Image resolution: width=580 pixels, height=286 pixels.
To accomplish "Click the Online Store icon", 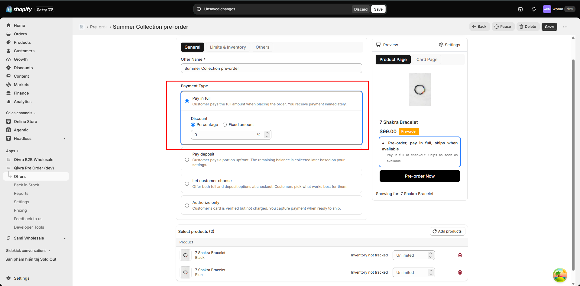I will pos(8,121).
